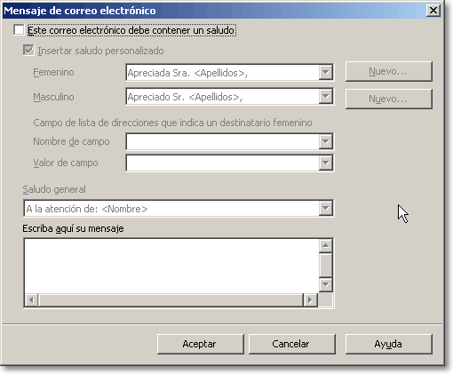Click the 'Femenino' label

point(53,72)
